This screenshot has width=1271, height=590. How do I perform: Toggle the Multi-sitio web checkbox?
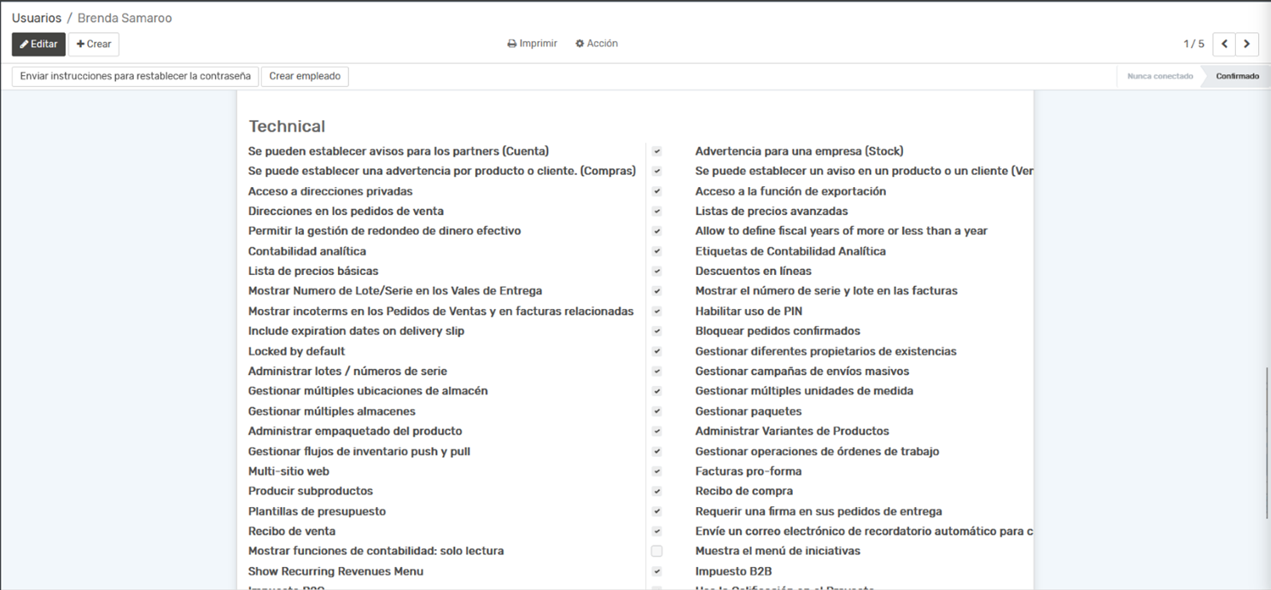[656, 471]
